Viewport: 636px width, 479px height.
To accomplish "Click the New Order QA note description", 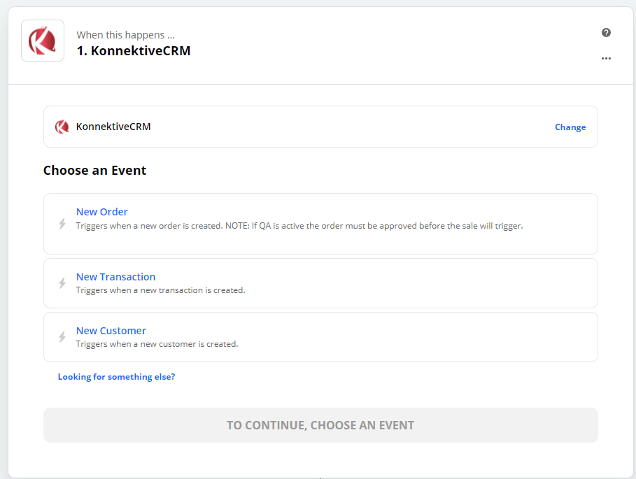I will (299, 226).
